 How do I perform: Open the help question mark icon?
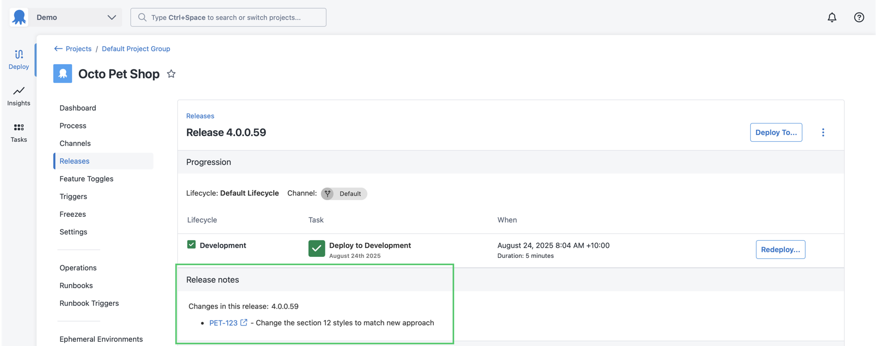coord(859,17)
